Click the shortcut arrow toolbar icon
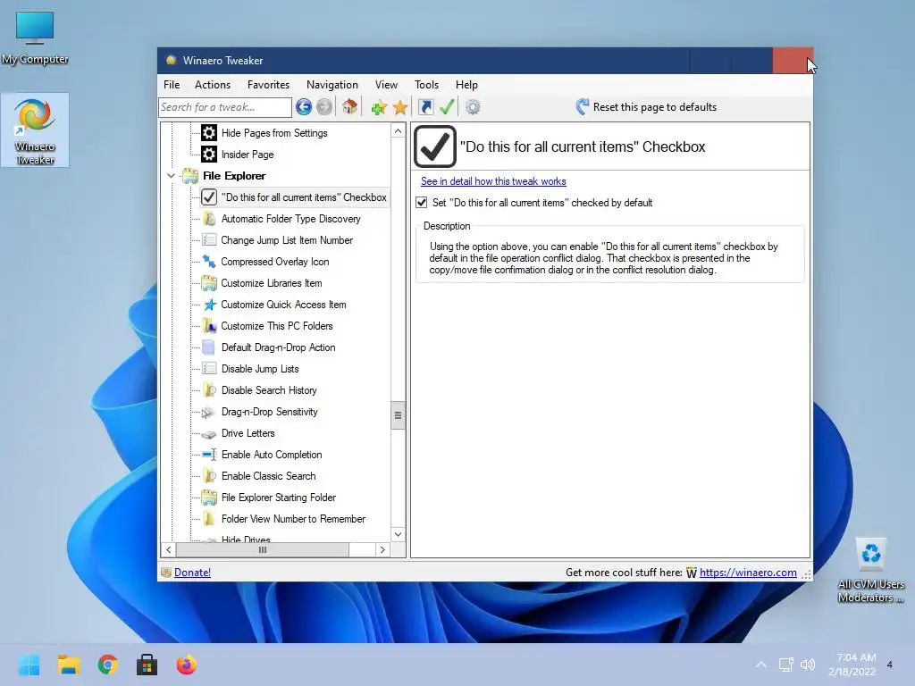915x686 pixels. 426,107
